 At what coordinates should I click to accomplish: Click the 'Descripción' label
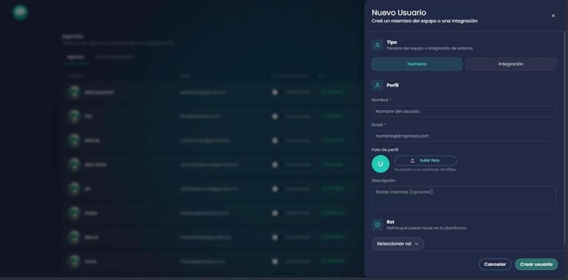pos(383,180)
